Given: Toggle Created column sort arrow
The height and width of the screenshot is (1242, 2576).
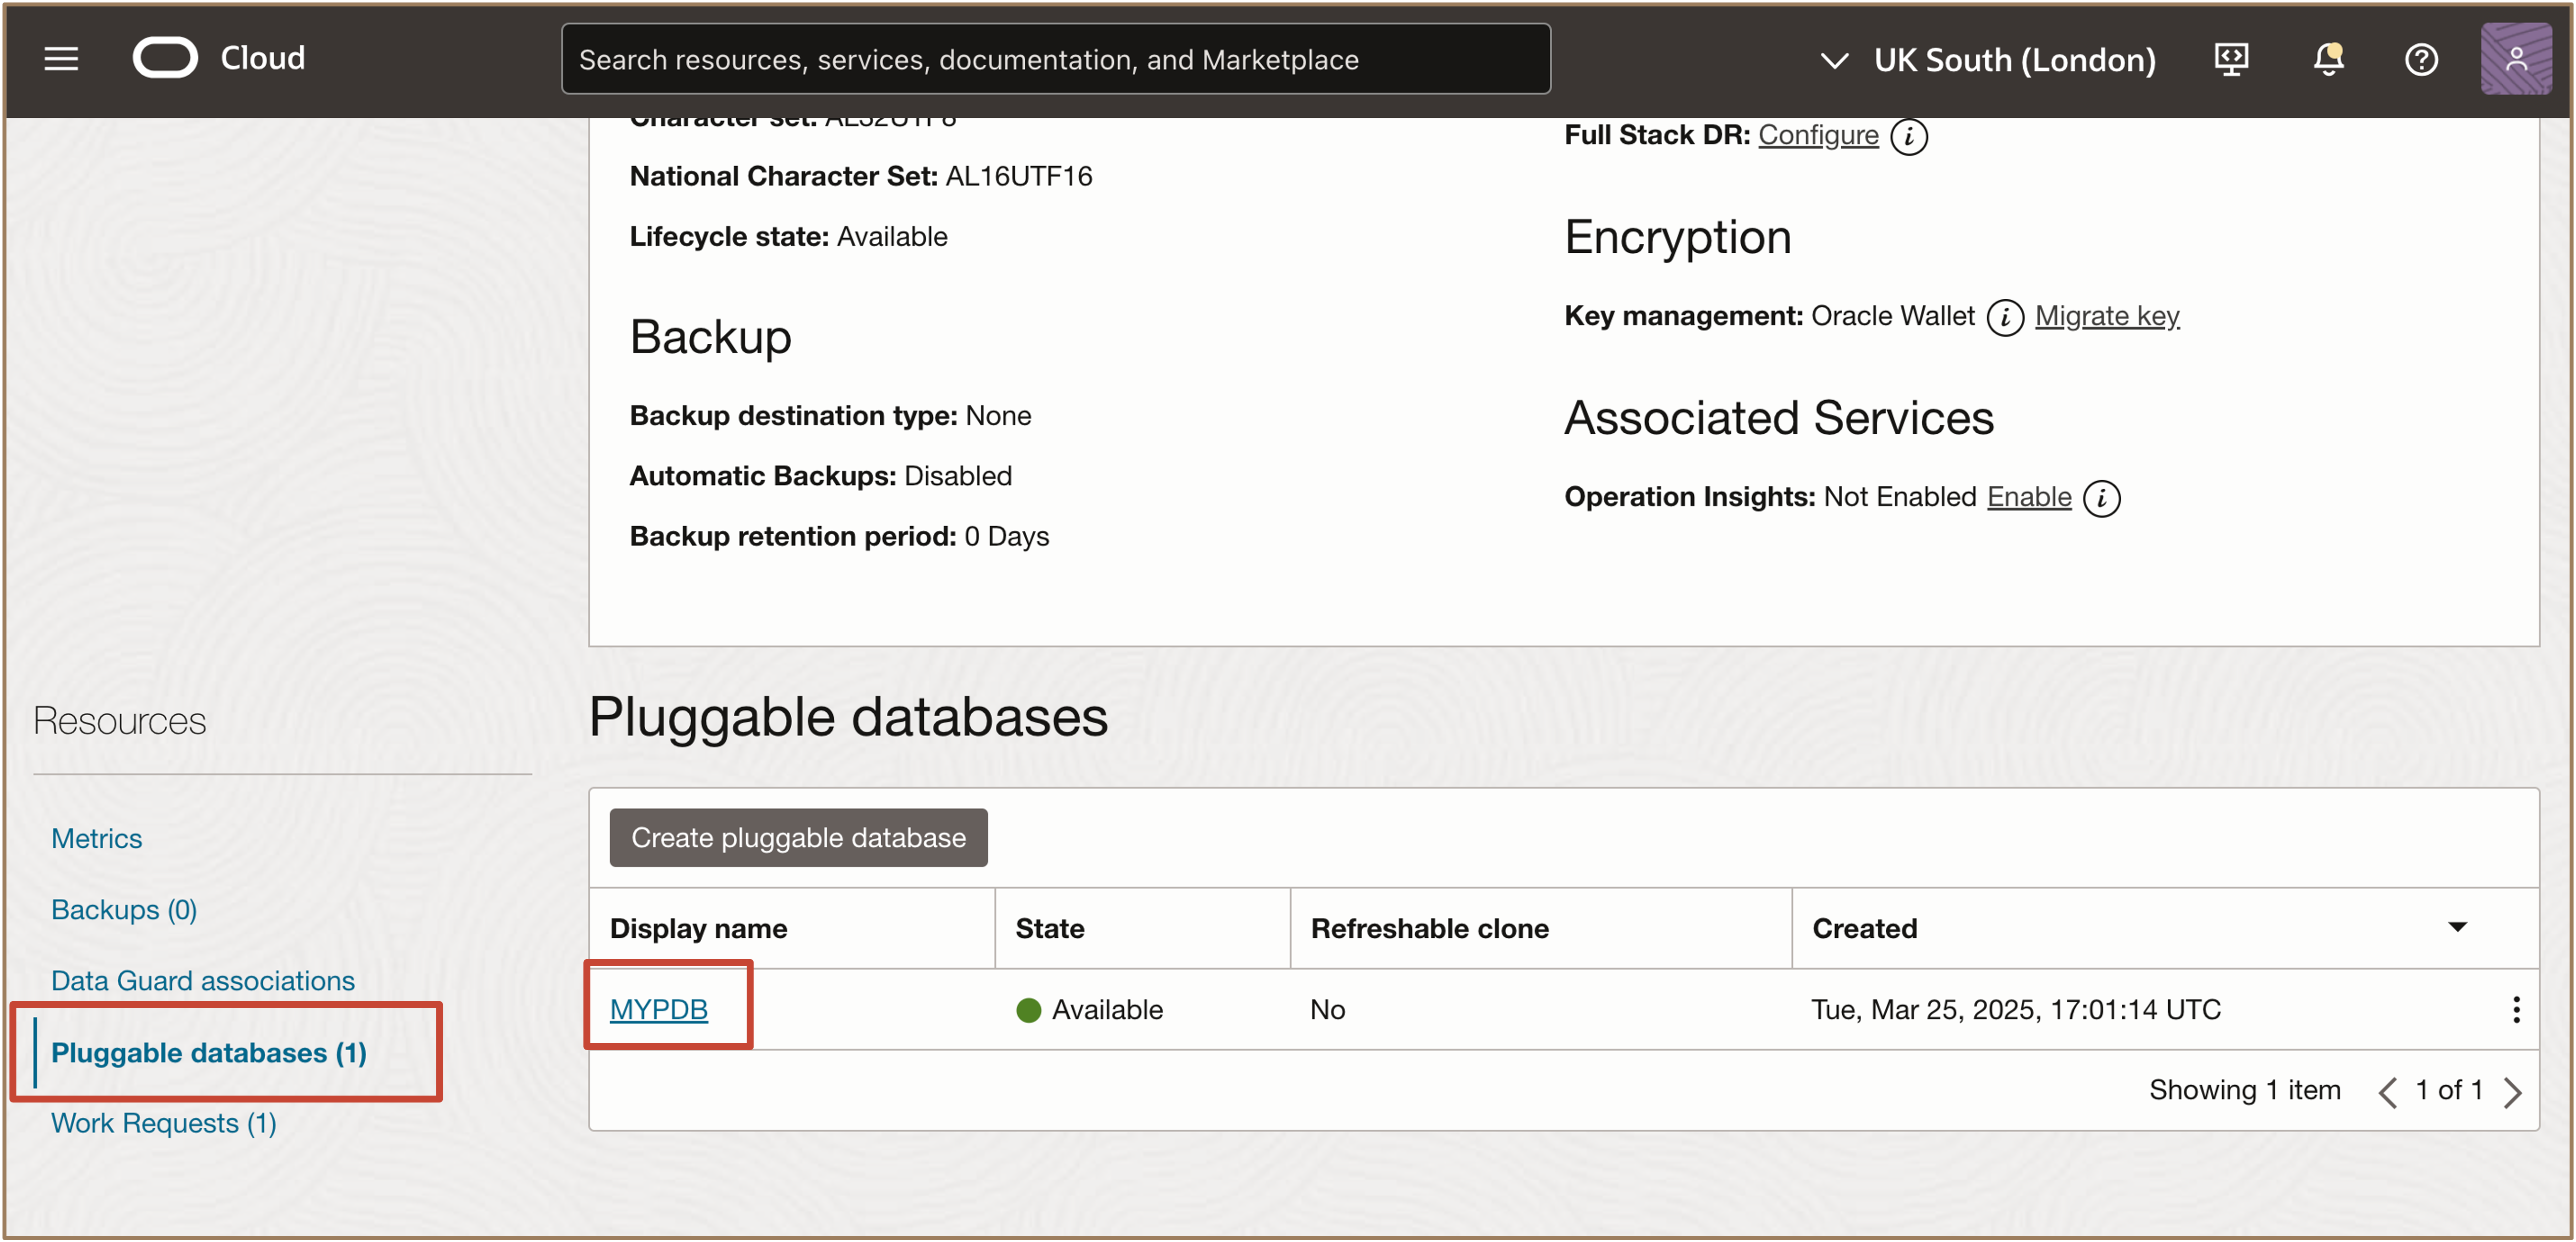Looking at the screenshot, I should click(2457, 927).
